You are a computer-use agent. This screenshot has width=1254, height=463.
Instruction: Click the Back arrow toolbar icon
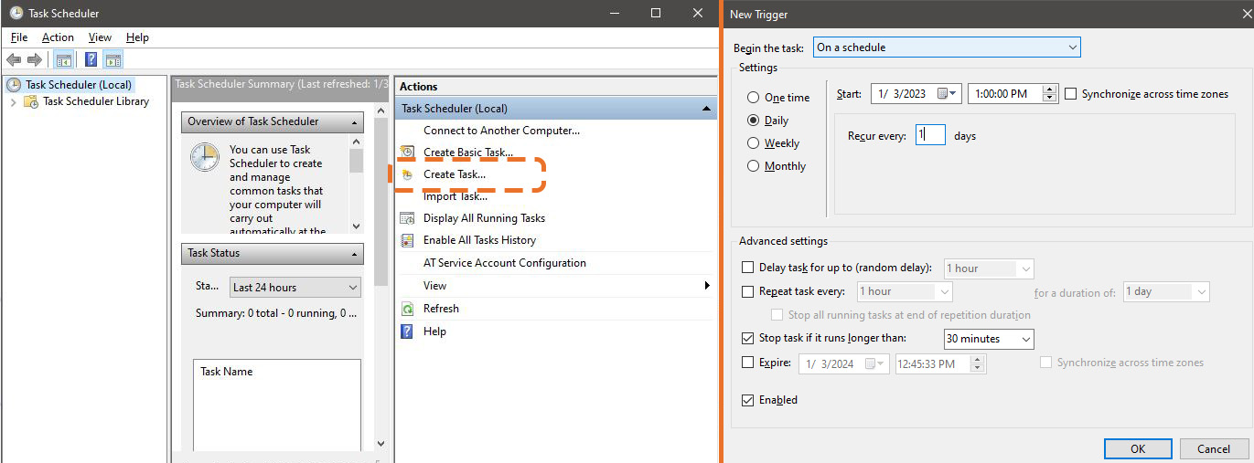14,60
